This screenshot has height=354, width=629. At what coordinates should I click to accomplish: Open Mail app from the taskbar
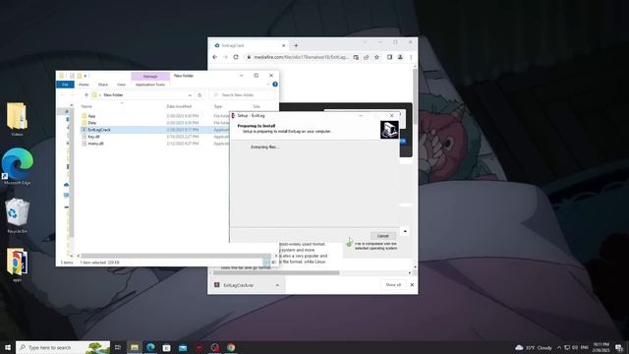(183, 347)
